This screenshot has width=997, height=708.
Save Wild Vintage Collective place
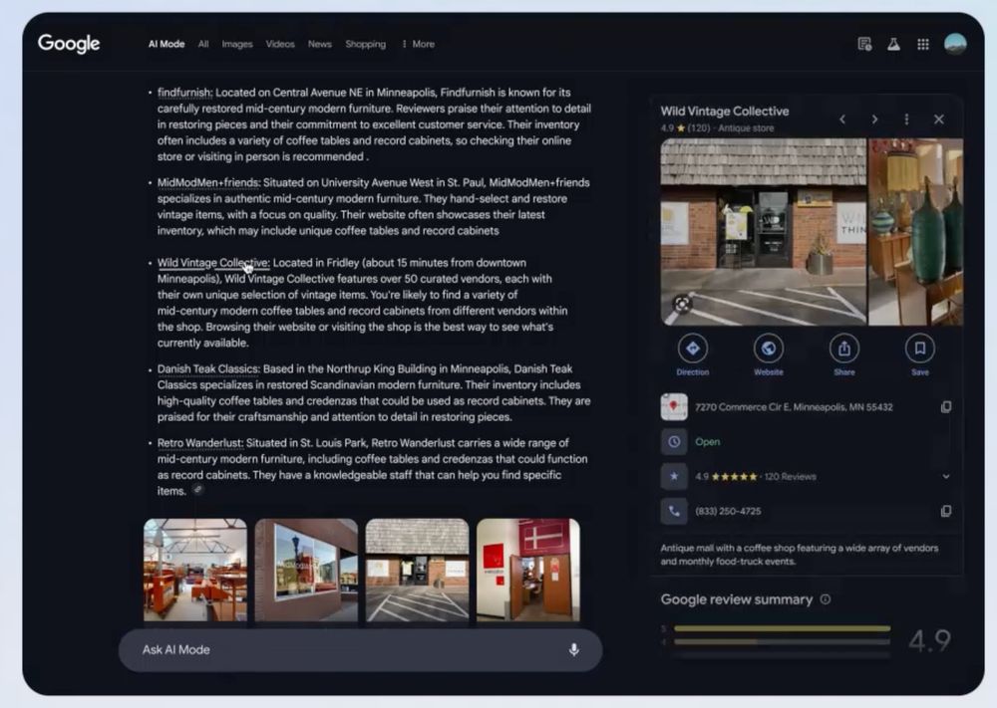920,354
